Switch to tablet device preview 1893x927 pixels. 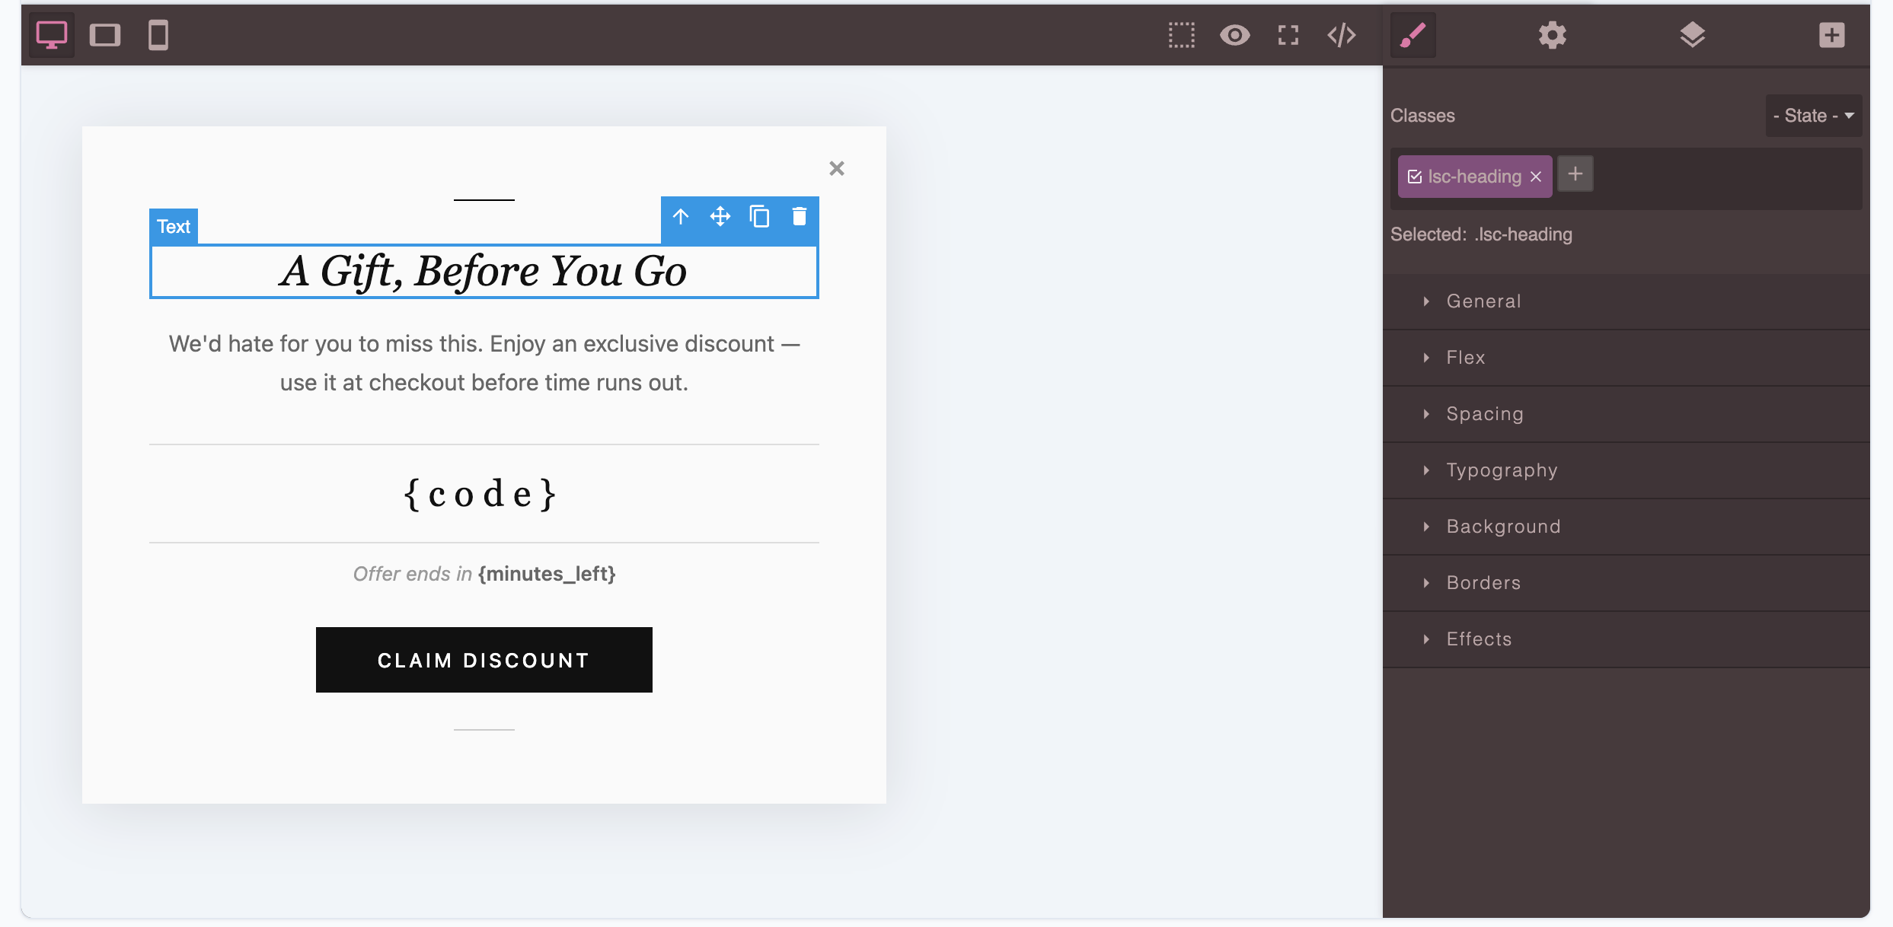pos(105,35)
